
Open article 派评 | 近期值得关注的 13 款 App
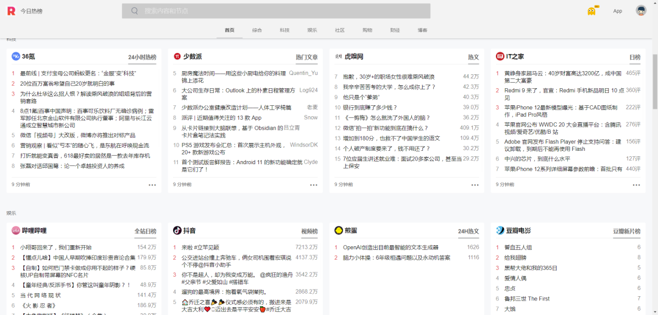222,118
